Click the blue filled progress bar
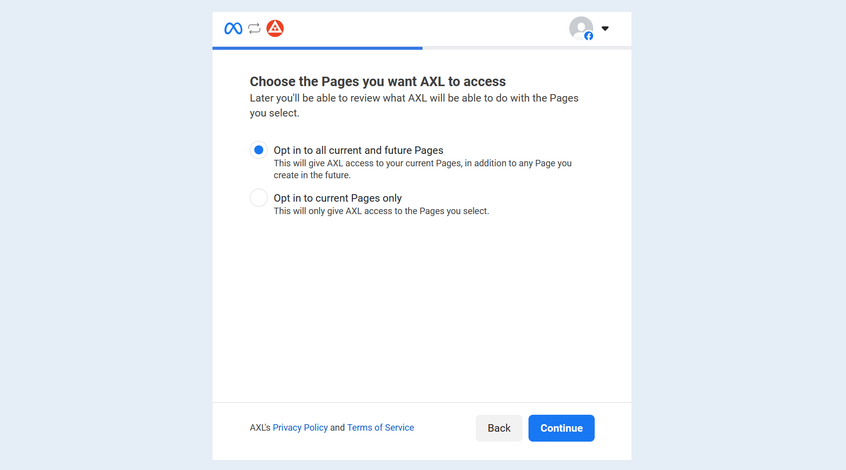 (317, 48)
